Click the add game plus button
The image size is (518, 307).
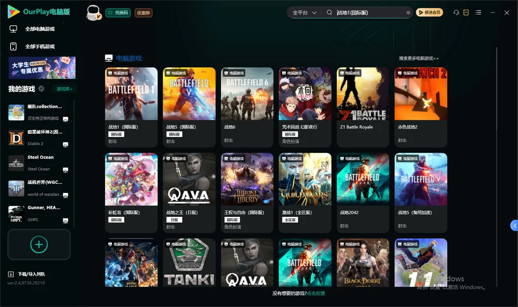39,244
